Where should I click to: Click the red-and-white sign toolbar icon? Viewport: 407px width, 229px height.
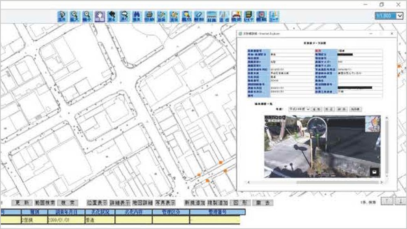tap(236, 16)
